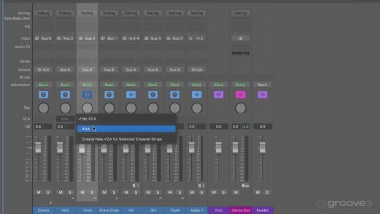380x214 pixels.
Task: Toggle mono format icon beside In 2
Action: pos(191,38)
